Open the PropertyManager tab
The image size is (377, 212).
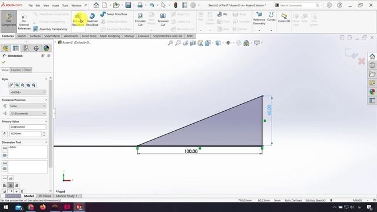click(x=16, y=48)
